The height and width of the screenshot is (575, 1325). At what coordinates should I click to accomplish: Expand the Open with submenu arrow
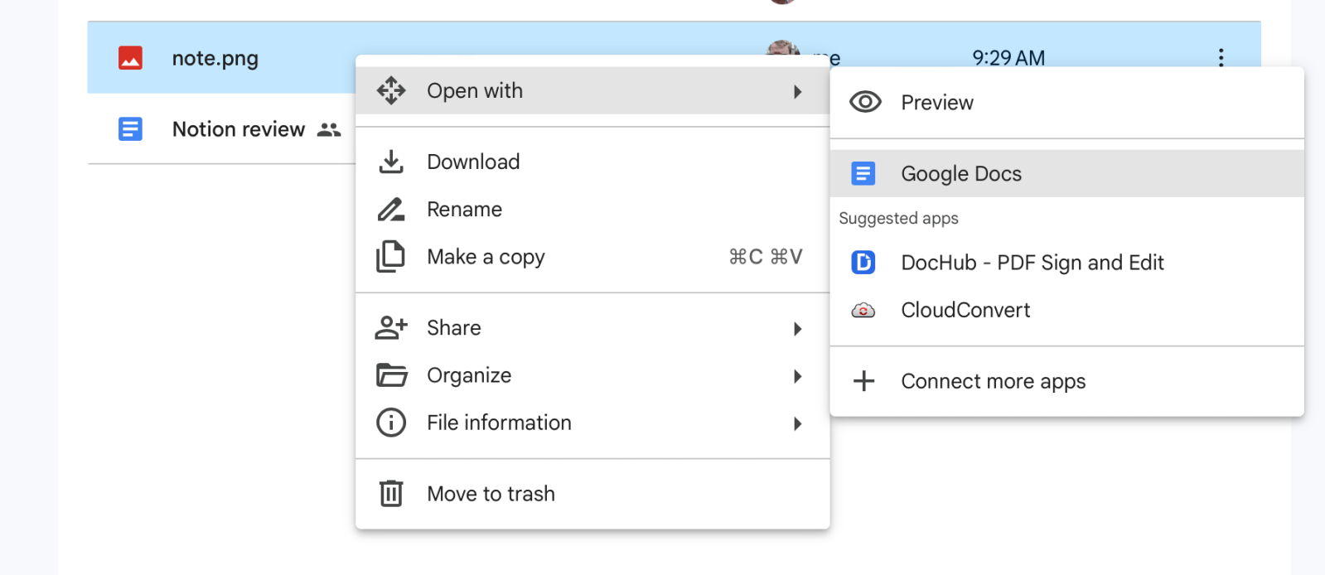797,91
